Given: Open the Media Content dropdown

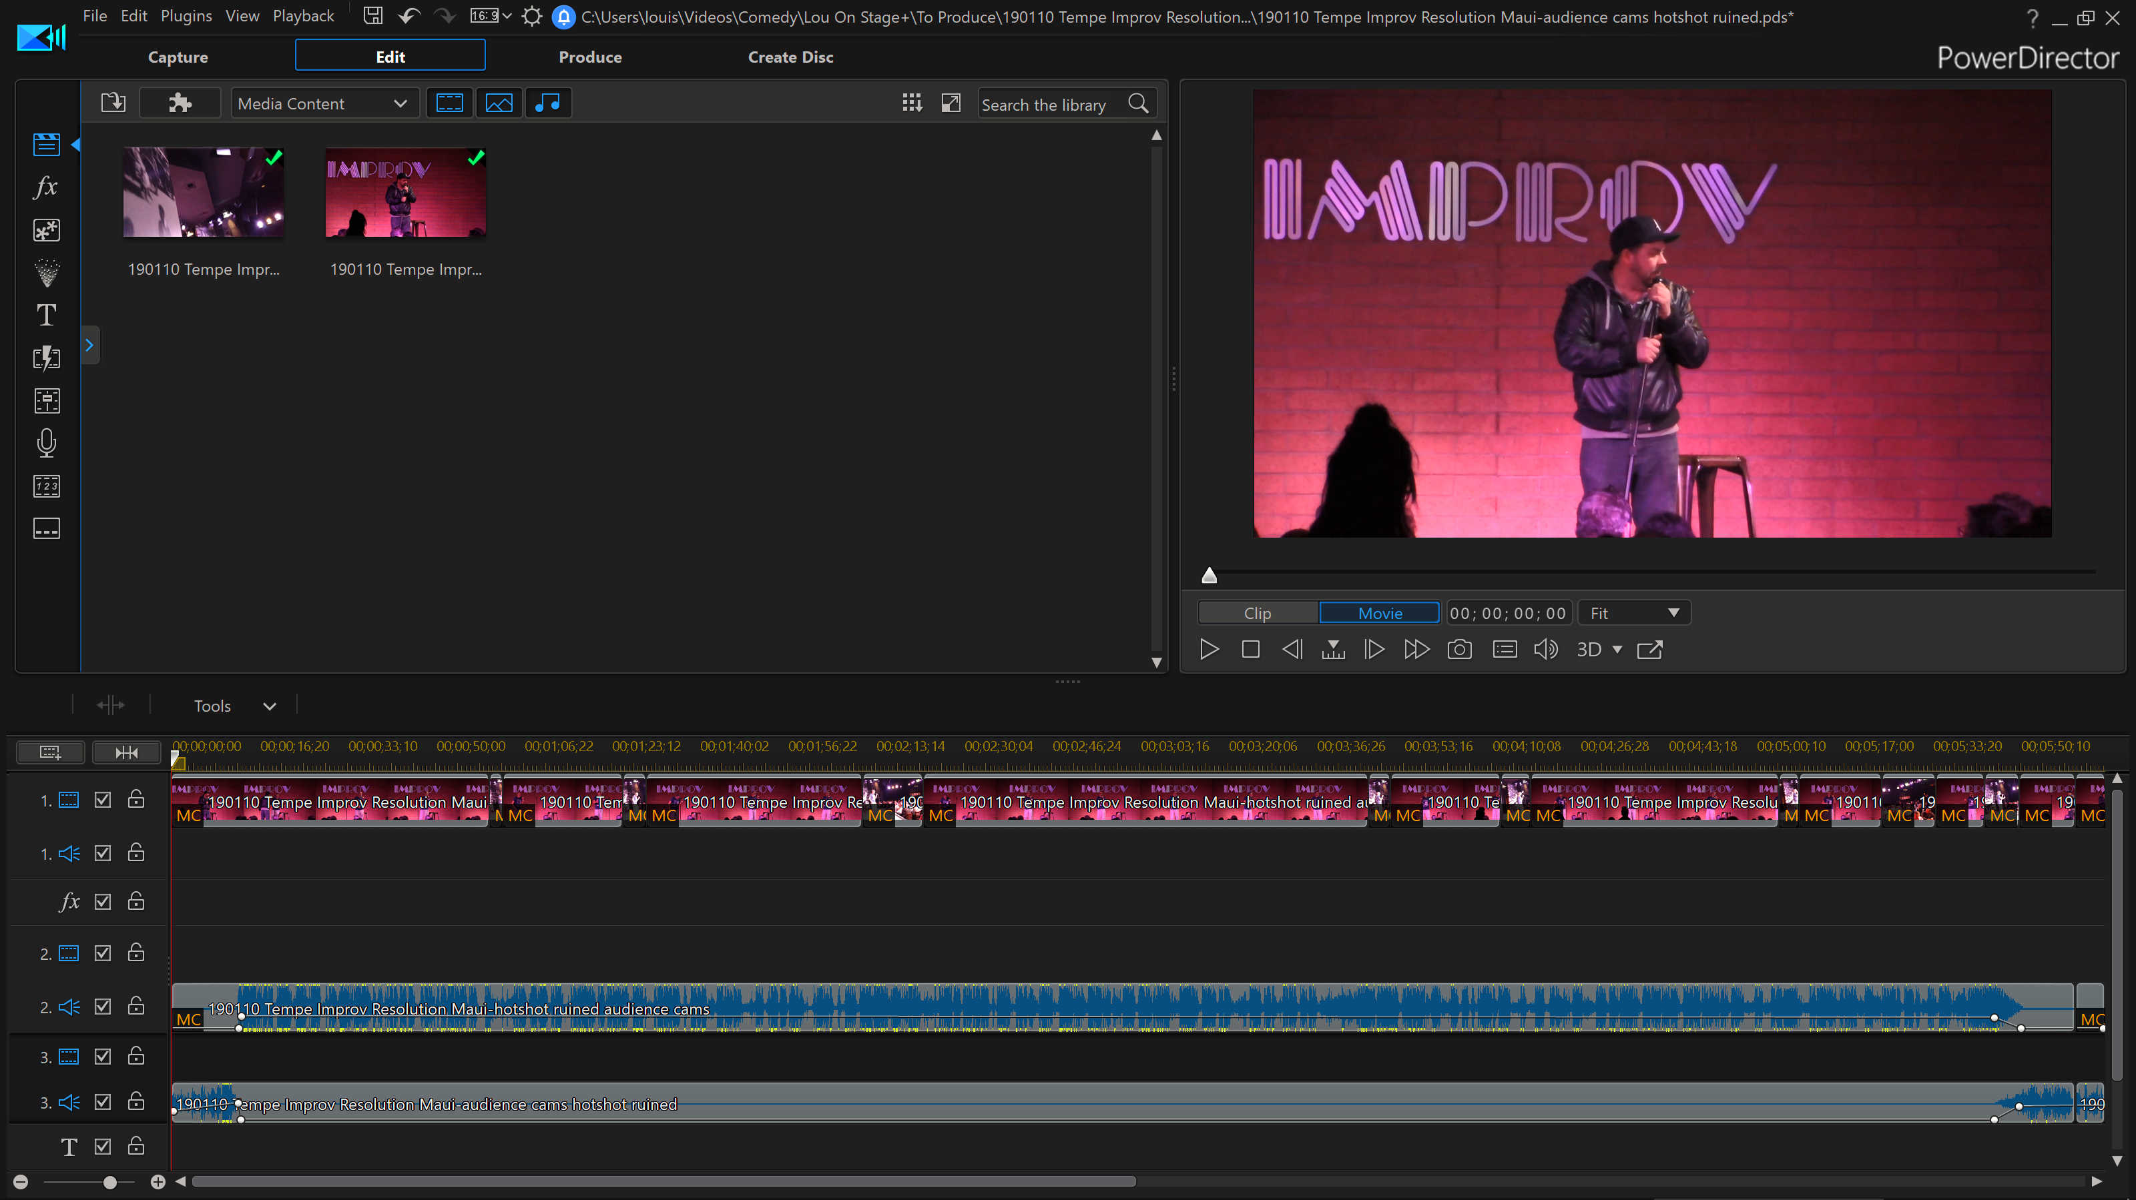Looking at the screenshot, I should [324, 103].
